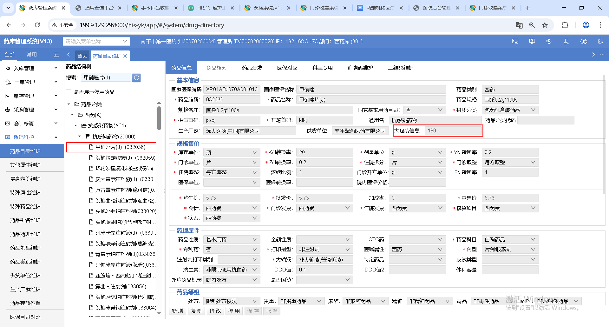Click the drug tree vertical scrollbar
Viewport: 609px width, 327px height.
coord(159,118)
